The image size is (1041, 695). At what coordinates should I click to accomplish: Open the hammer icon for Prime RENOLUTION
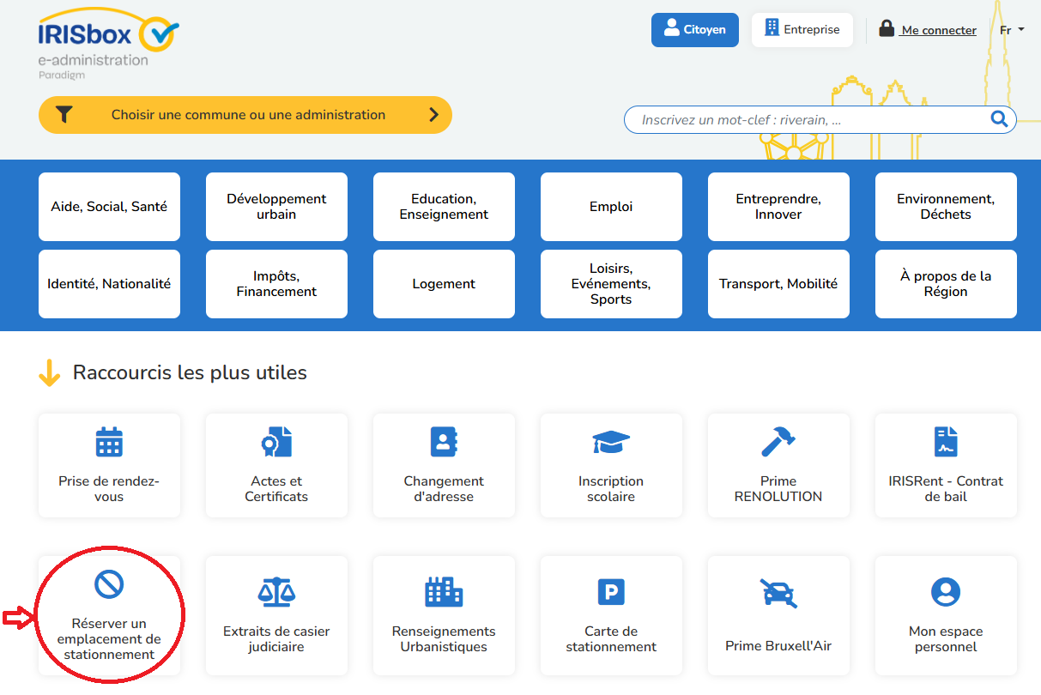click(778, 442)
